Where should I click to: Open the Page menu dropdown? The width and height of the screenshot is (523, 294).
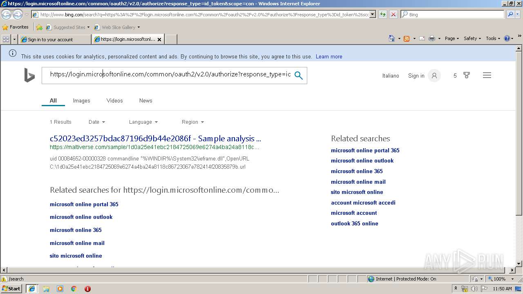point(452,38)
